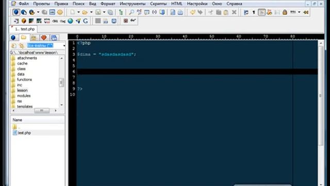Click the open folder icon in toolbar

point(85,12)
